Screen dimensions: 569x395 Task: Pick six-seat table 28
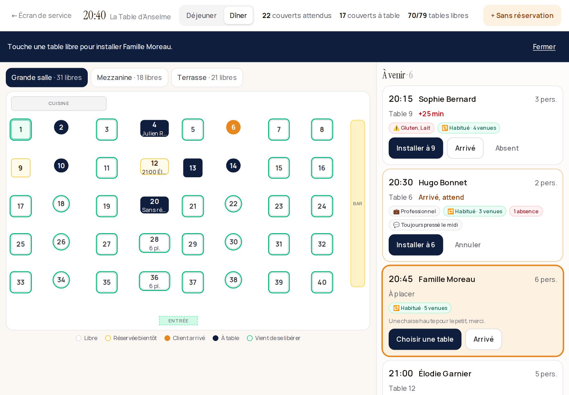pos(154,243)
